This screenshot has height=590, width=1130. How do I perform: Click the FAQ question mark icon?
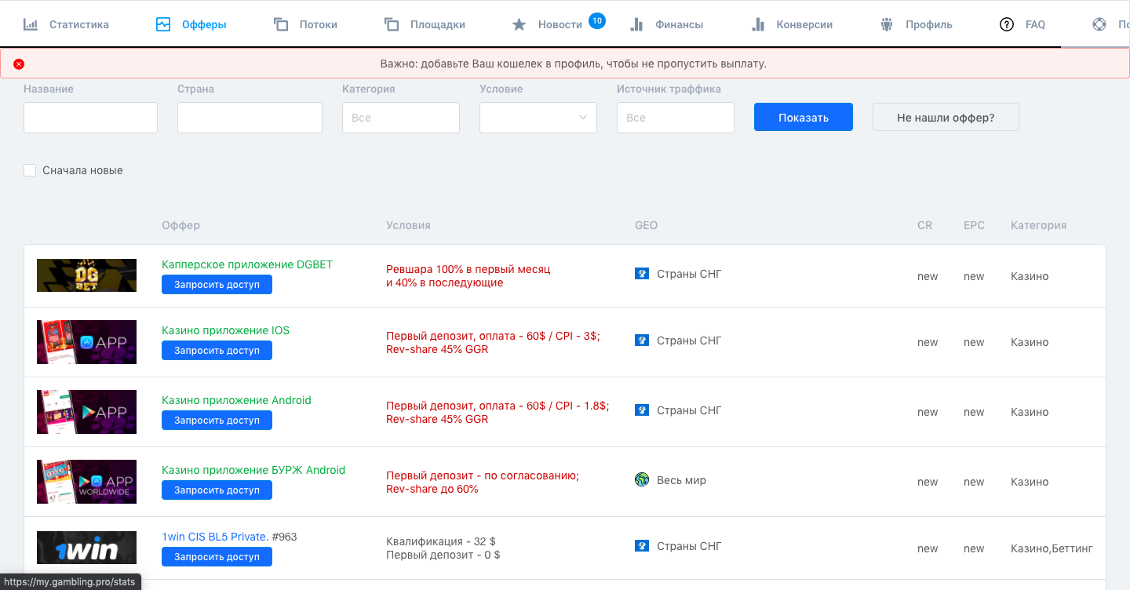[1007, 24]
